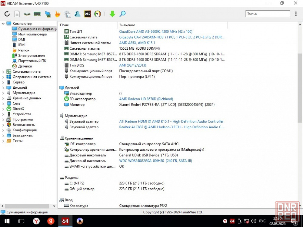303x227 pixels.
Task: Click the vertical scrollbar thumb
Action: [300, 88]
